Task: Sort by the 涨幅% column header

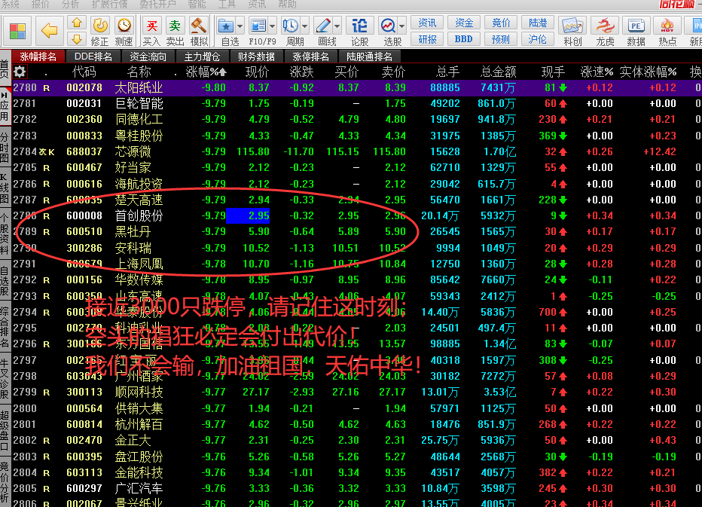Action: click(x=206, y=72)
